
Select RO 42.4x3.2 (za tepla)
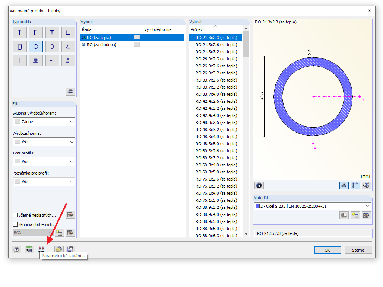coord(216,108)
